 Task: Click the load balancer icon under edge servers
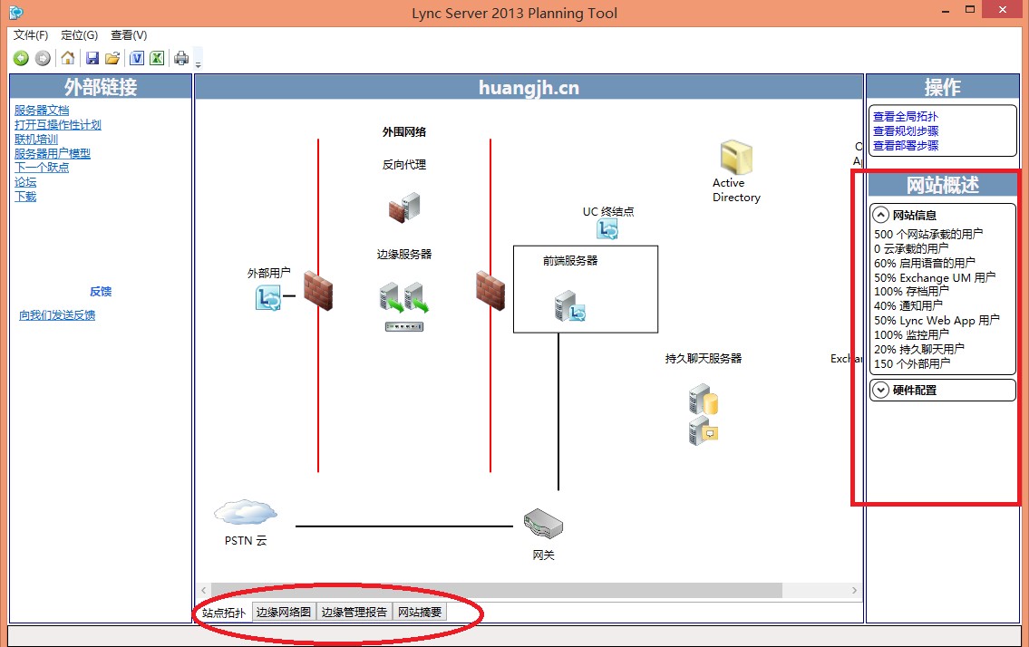(x=404, y=326)
